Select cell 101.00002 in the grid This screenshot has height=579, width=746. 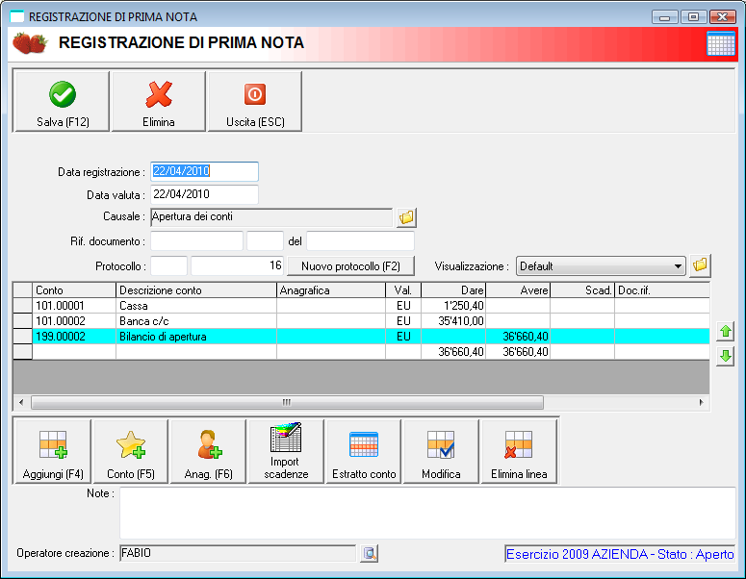[74, 321]
